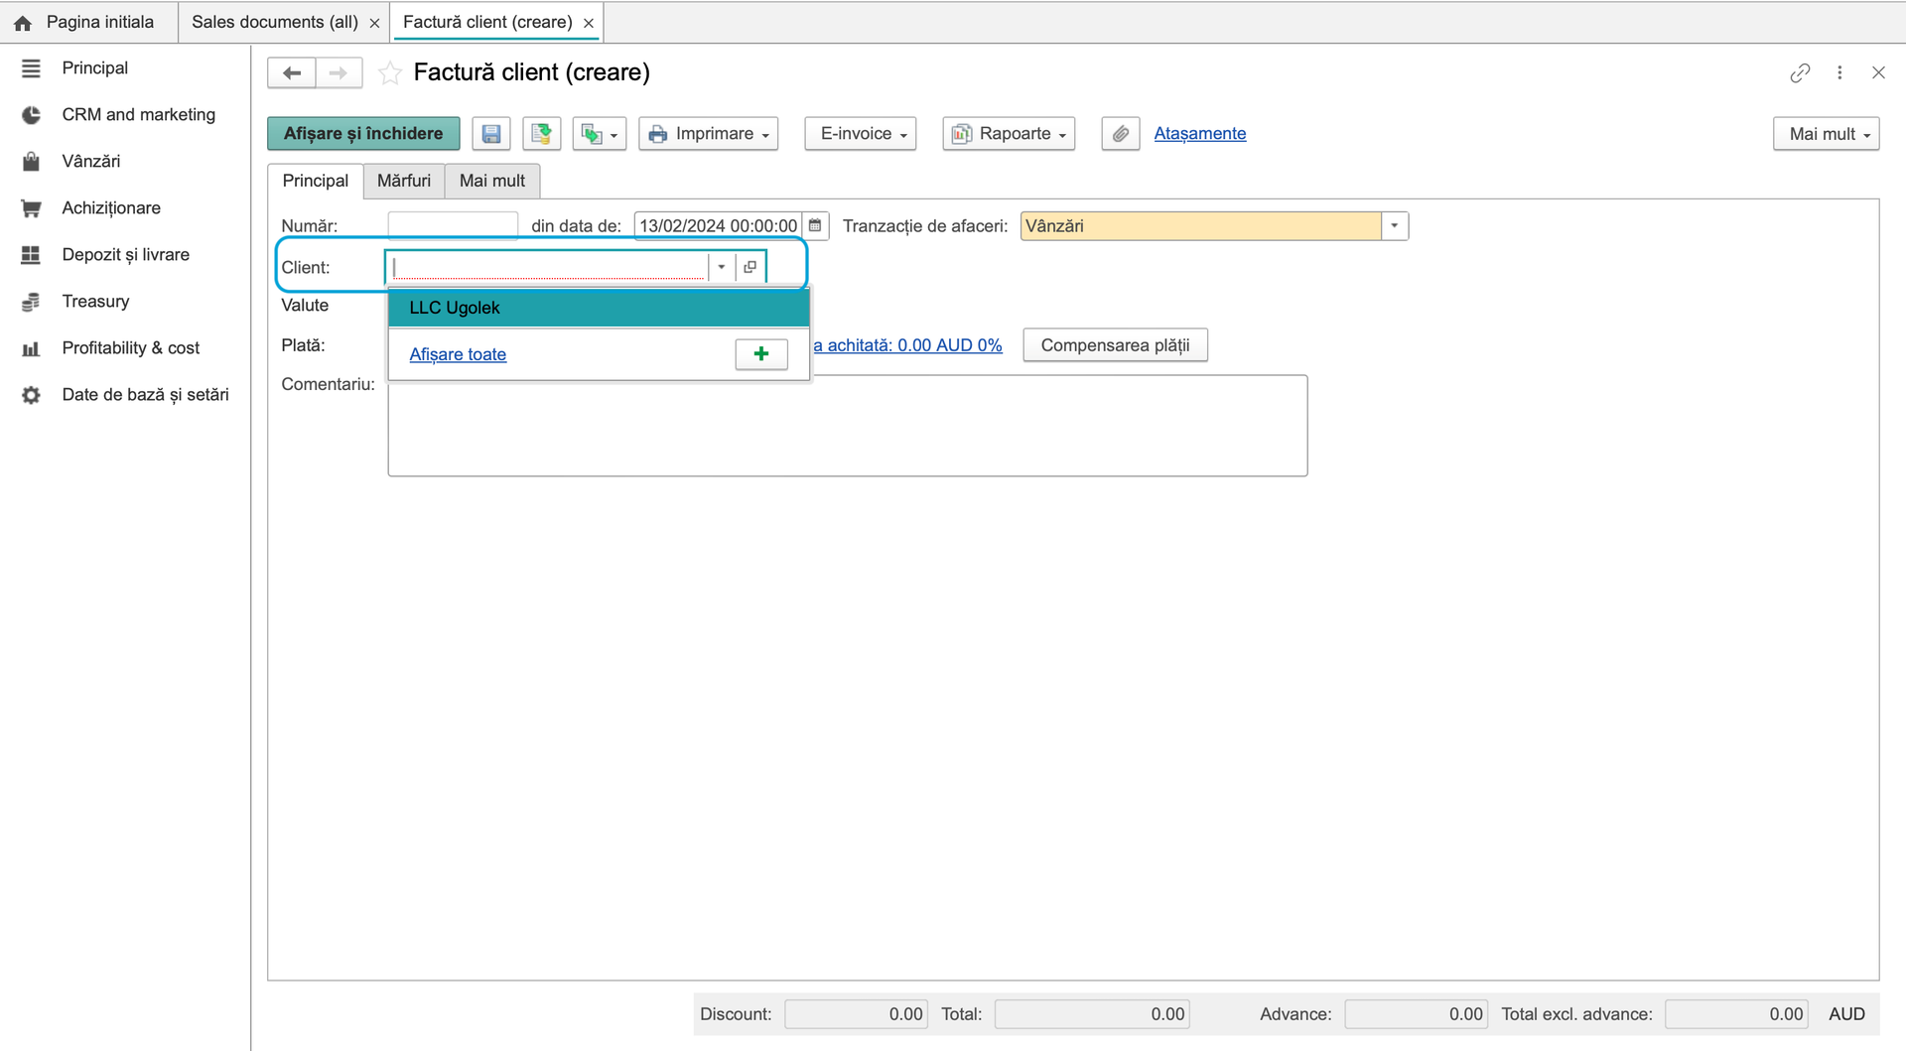
Task: Click the back arrow navigation button
Action: tap(292, 72)
